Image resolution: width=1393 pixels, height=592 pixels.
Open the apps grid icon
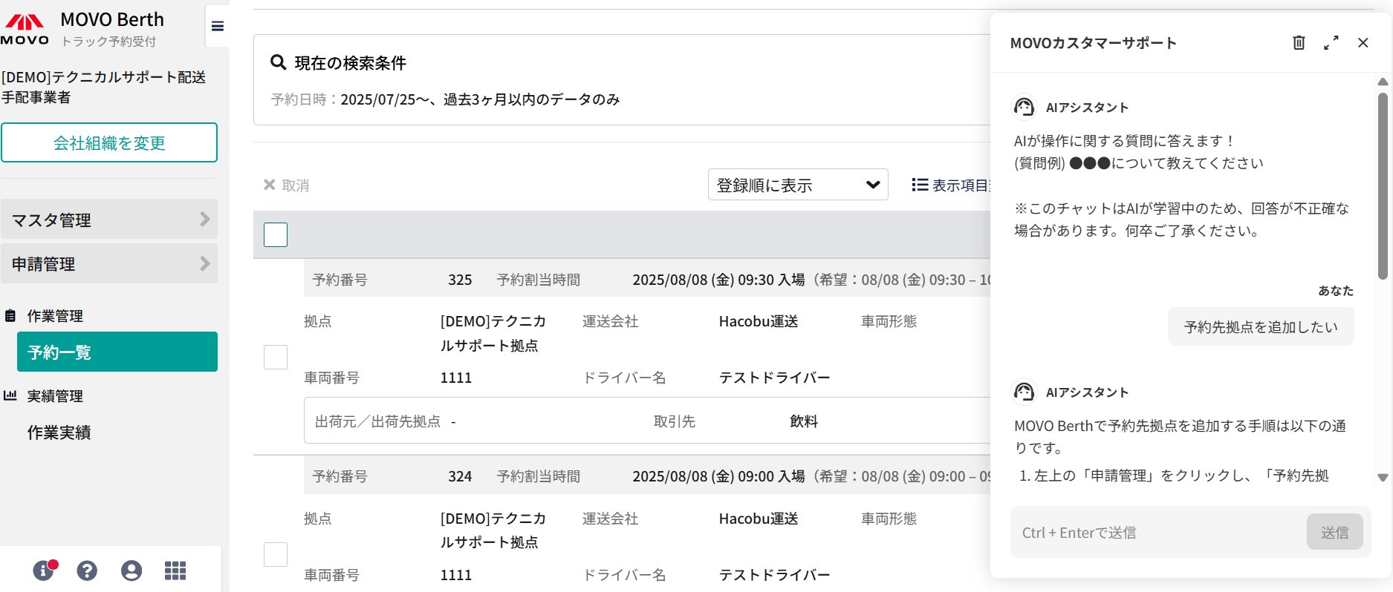(x=175, y=570)
